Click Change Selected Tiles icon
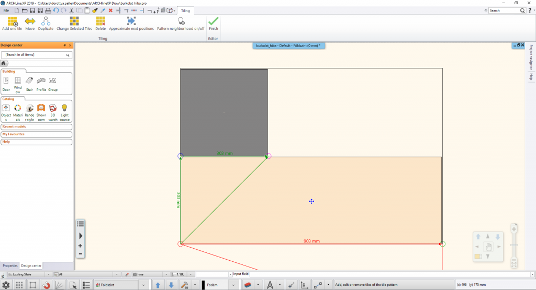This screenshot has height=290, width=536. coord(74,21)
